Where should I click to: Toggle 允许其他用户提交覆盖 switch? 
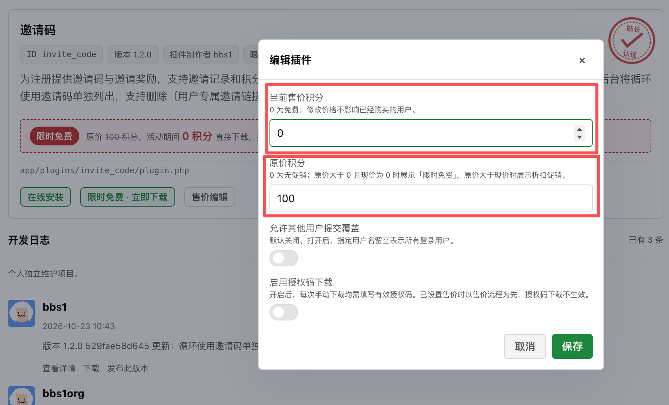pos(284,258)
